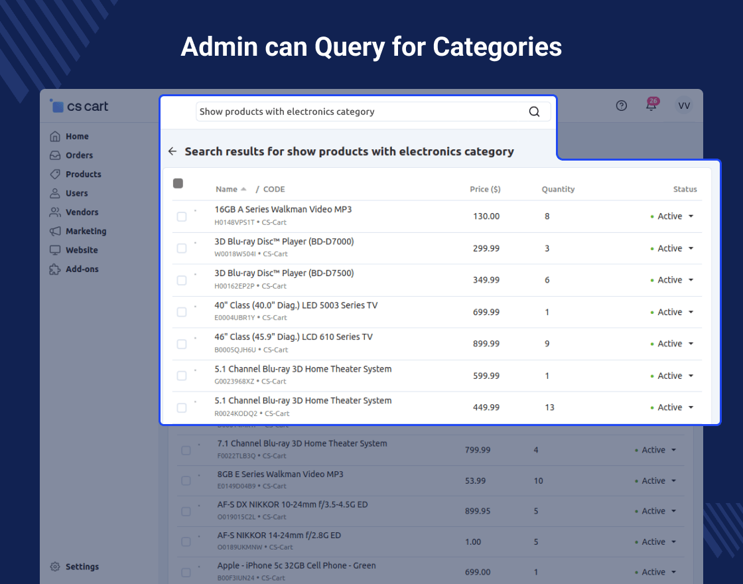Select the Marketing megaphone icon
This screenshot has height=584, width=743.
tap(54, 231)
